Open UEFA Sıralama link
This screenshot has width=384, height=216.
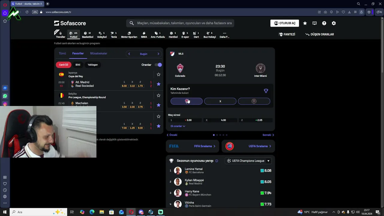click(x=248, y=146)
